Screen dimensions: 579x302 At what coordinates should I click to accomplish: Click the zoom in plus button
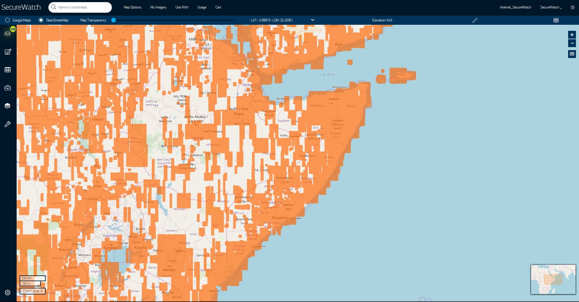click(x=572, y=35)
